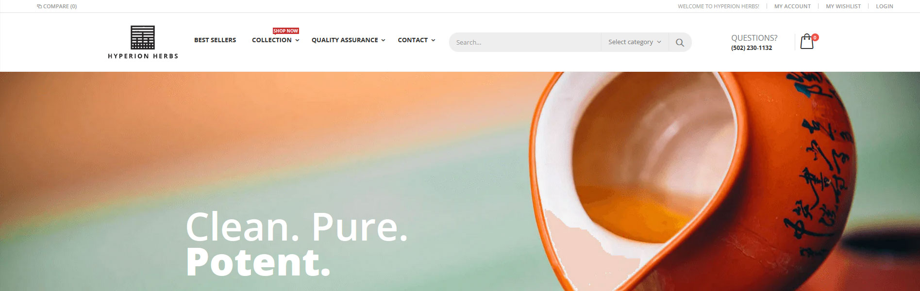Image resolution: width=920 pixels, height=291 pixels.
Task: Open the BEST SELLERS menu item
Action: 215,40
